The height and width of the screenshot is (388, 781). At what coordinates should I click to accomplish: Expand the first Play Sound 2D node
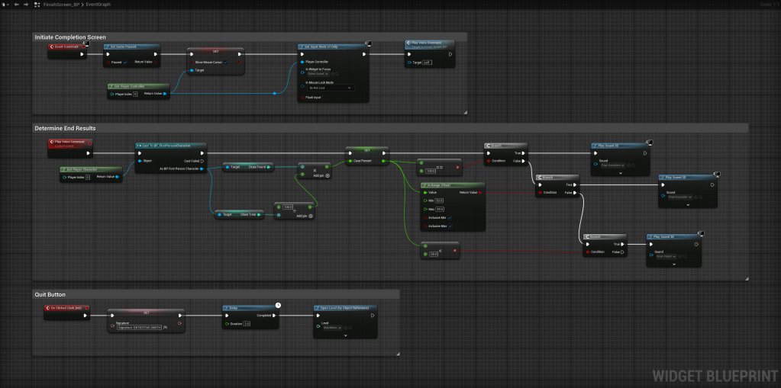(619, 173)
